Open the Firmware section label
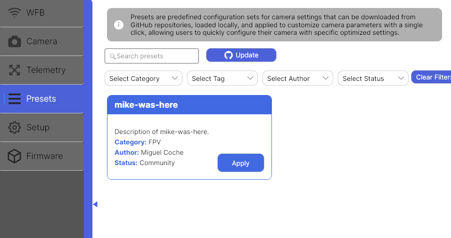 (x=45, y=156)
